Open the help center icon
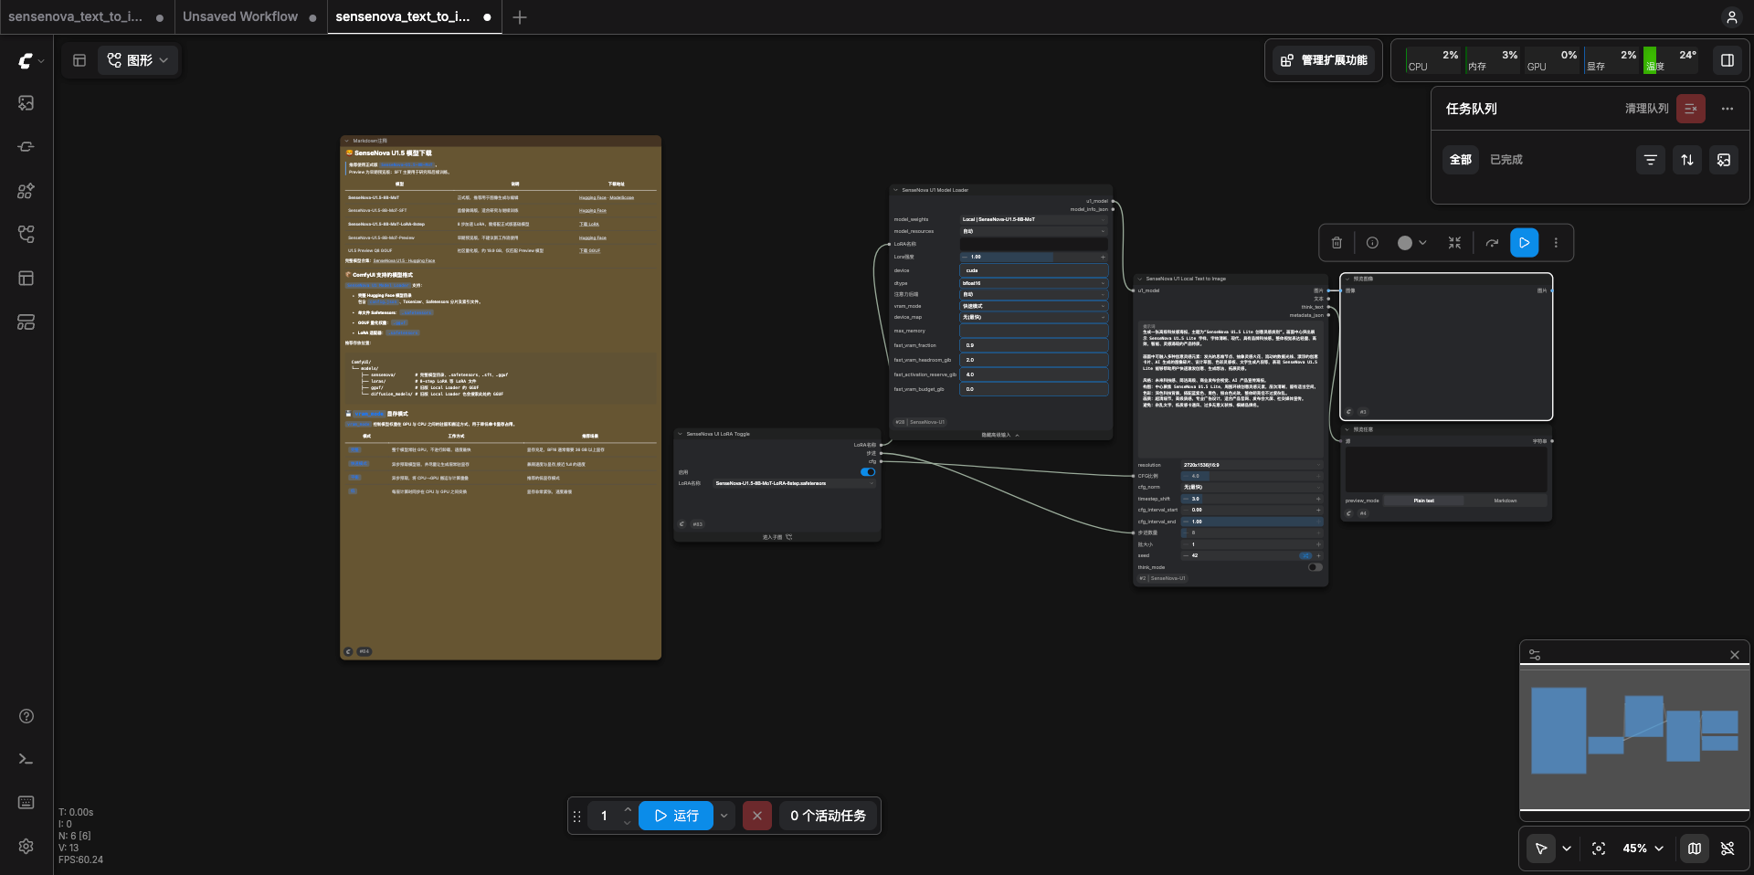This screenshot has height=875, width=1754. pos(26,716)
